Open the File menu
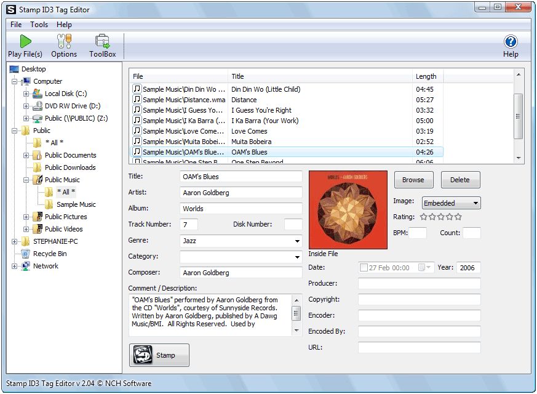This screenshot has width=537, height=394. tap(15, 25)
